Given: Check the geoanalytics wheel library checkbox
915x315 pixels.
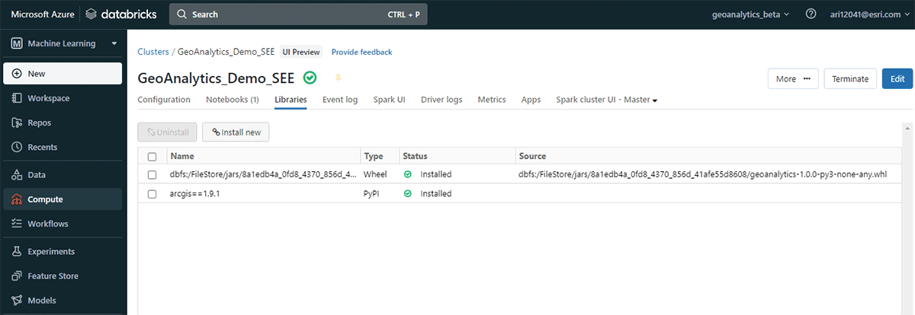Looking at the screenshot, I should click(x=152, y=174).
